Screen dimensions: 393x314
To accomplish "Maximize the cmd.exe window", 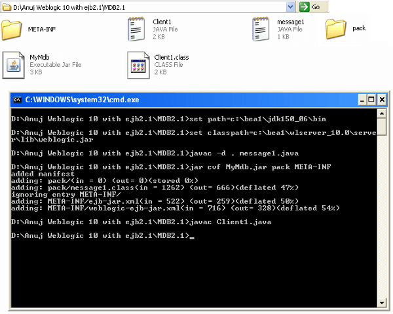I will (371, 100).
